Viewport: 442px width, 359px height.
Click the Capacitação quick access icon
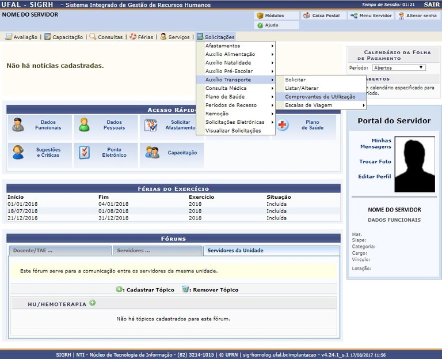point(153,153)
